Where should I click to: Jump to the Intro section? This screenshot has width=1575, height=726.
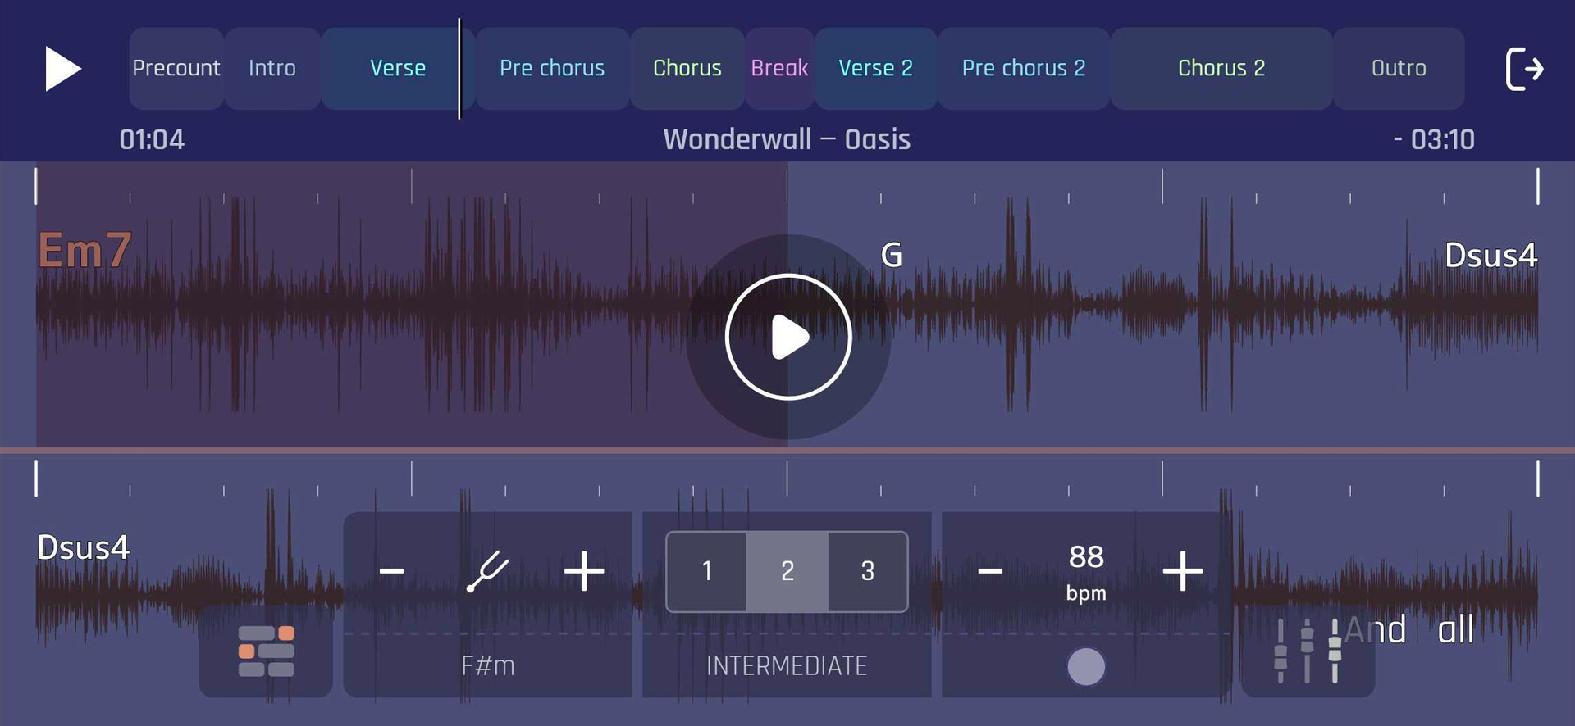click(272, 69)
